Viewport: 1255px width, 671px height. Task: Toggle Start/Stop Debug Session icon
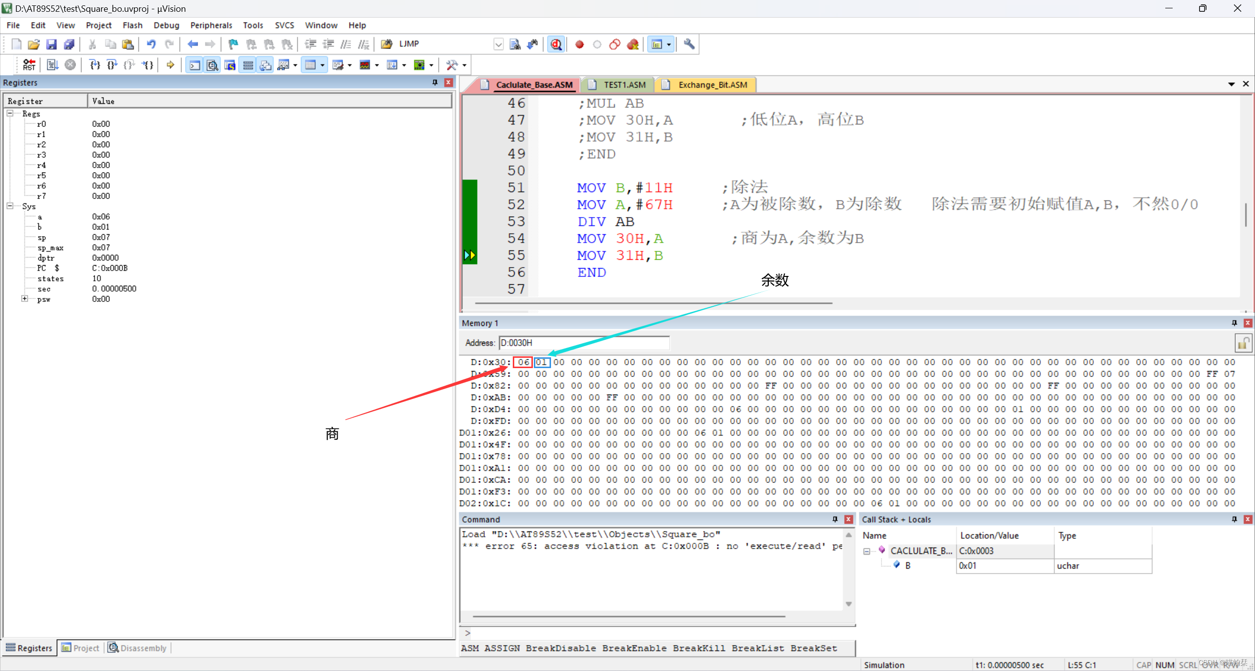556,45
